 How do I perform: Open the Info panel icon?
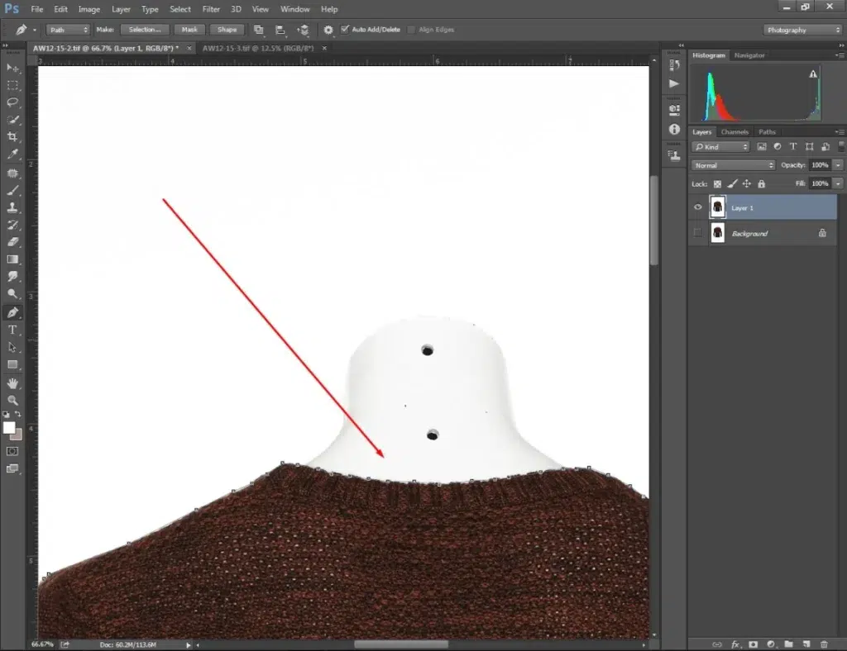[x=674, y=130]
